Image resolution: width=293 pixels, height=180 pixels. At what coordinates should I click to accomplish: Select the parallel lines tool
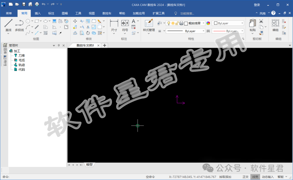click(37, 27)
